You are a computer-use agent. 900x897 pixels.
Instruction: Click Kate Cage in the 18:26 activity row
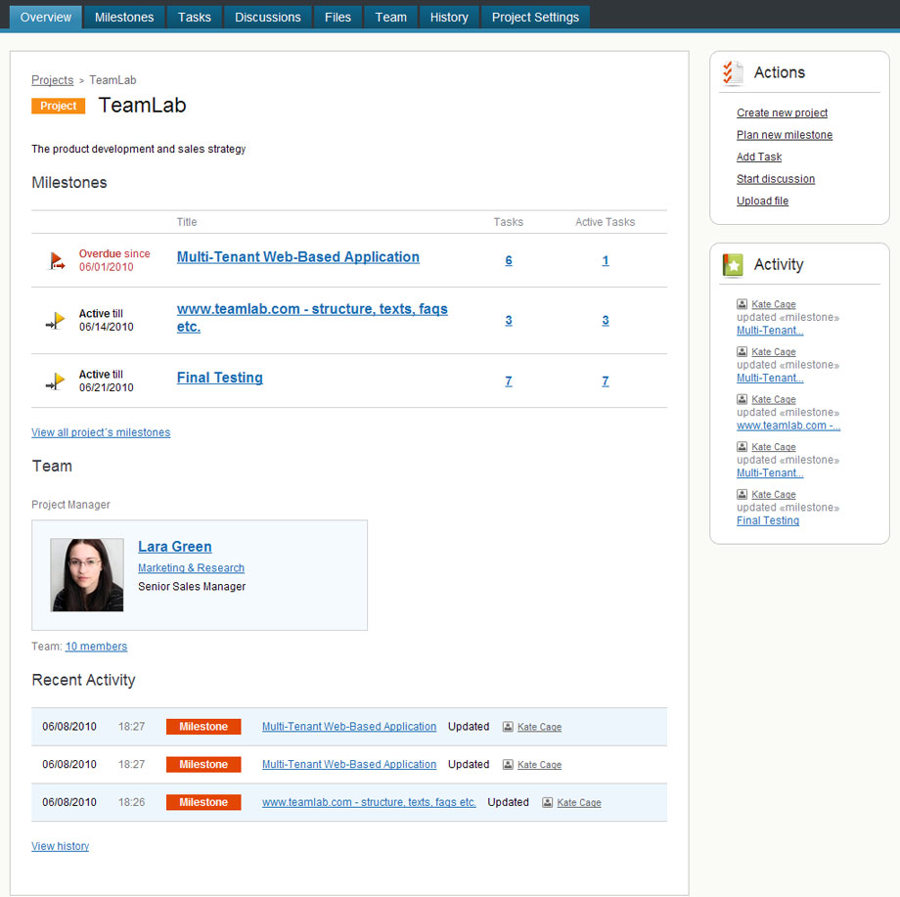click(579, 803)
